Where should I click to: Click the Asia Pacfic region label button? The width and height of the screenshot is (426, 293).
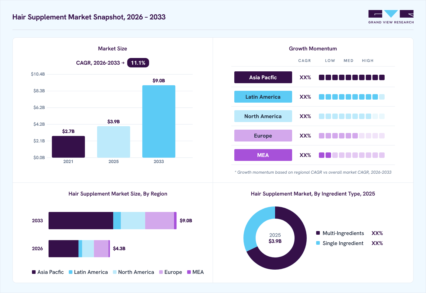(x=263, y=77)
